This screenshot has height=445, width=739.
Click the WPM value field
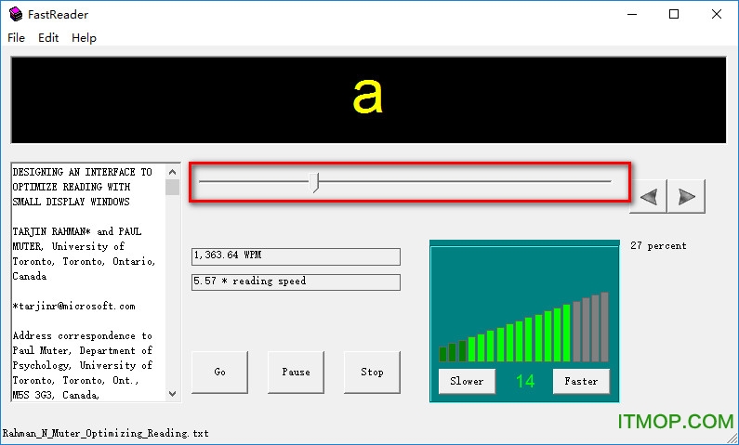point(296,256)
